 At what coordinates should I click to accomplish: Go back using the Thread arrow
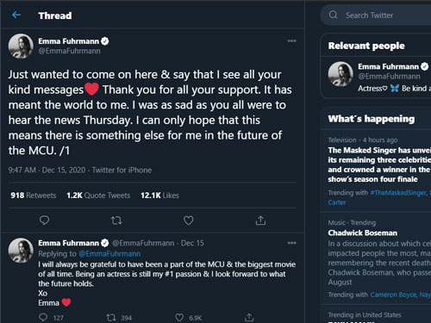coord(16,15)
